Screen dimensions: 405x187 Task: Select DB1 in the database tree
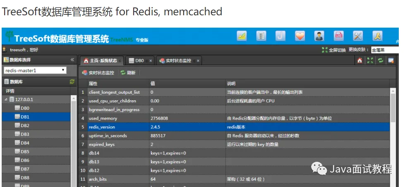[x=25, y=117]
